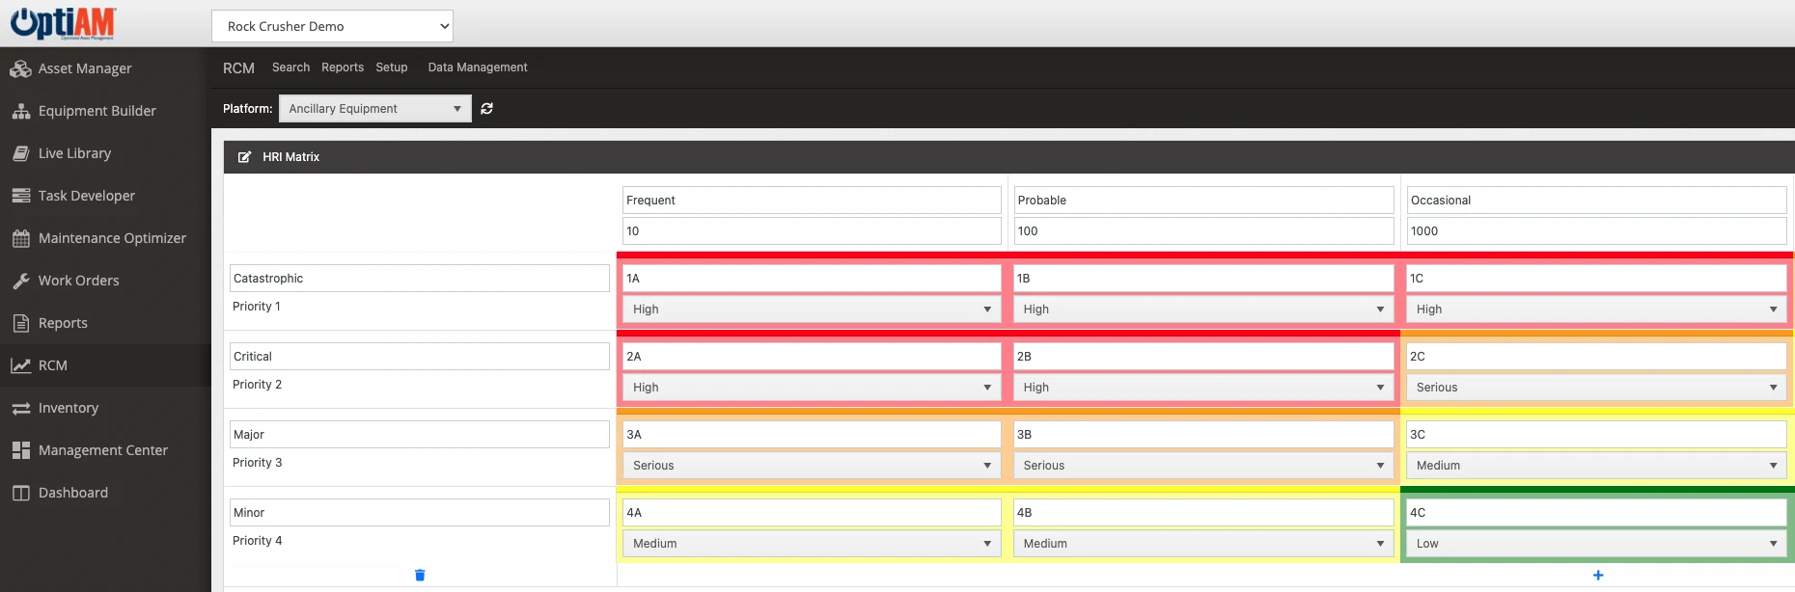Open Equipment Builder hierarchy icon
1795x592 pixels.
click(x=20, y=111)
